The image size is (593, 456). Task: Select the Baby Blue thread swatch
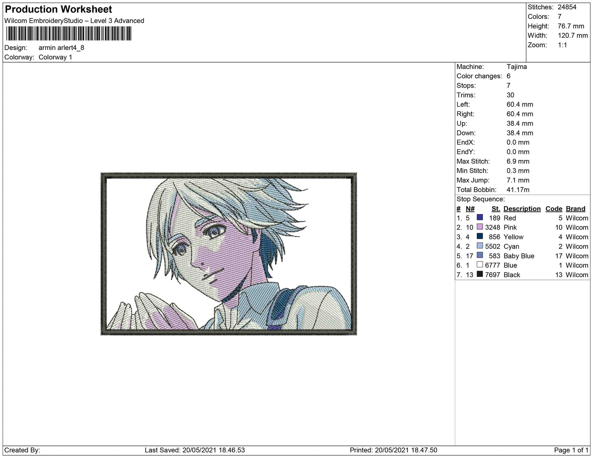479,255
